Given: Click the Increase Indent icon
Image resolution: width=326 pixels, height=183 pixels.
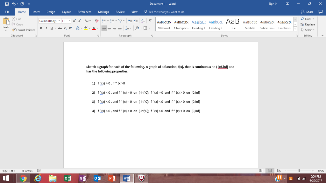Looking at the screenshot, I should point(135,21).
